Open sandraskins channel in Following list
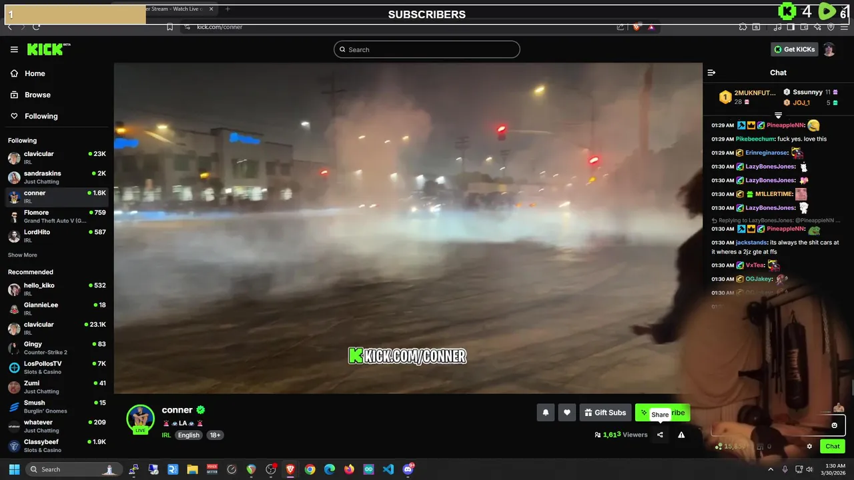 tap(57, 177)
